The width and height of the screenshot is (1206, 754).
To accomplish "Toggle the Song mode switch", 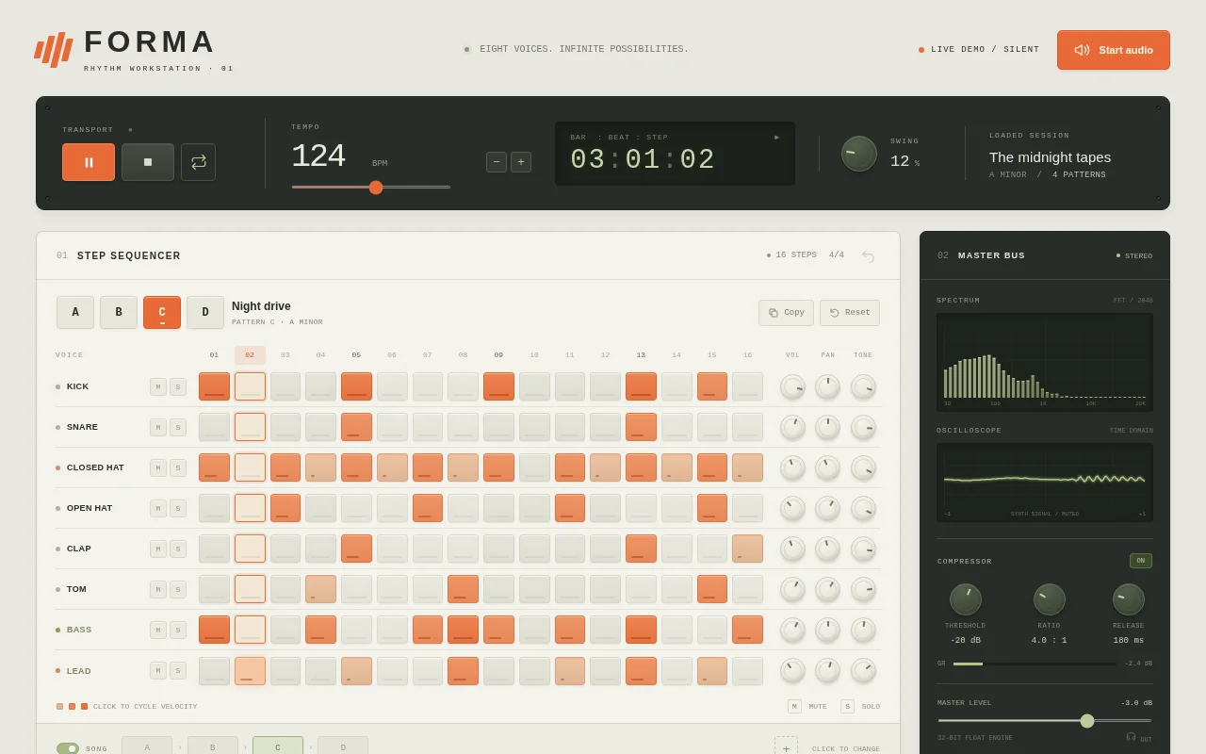I will point(68,748).
